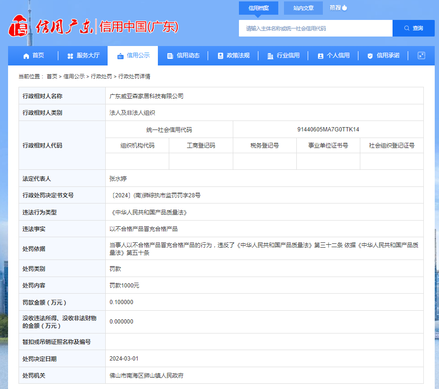Click the 信用中国(广东) site title
The image size is (439, 389).
(x=139, y=27)
